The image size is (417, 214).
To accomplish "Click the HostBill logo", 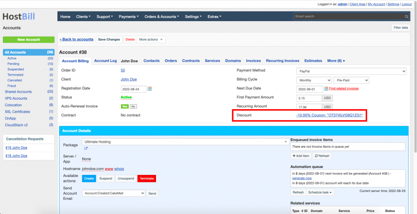I will pyautogui.click(x=19, y=17).
